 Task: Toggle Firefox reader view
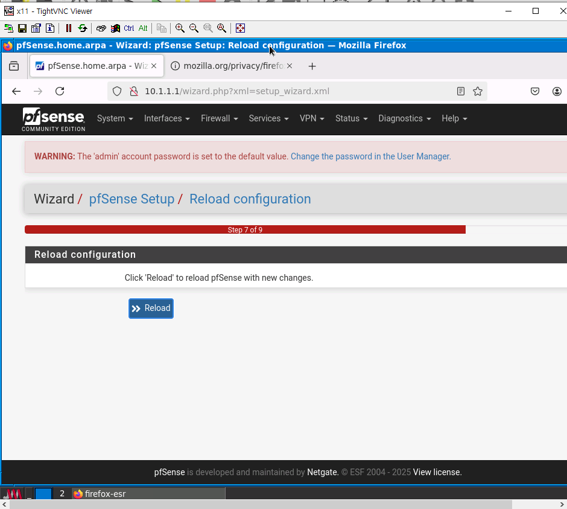coord(460,91)
